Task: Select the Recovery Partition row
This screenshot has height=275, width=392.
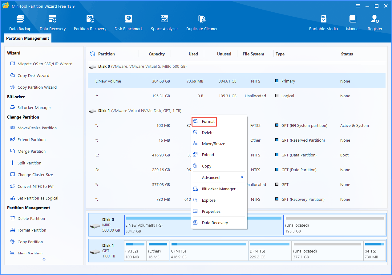Action: pyautogui.click(x=236, y=199)
